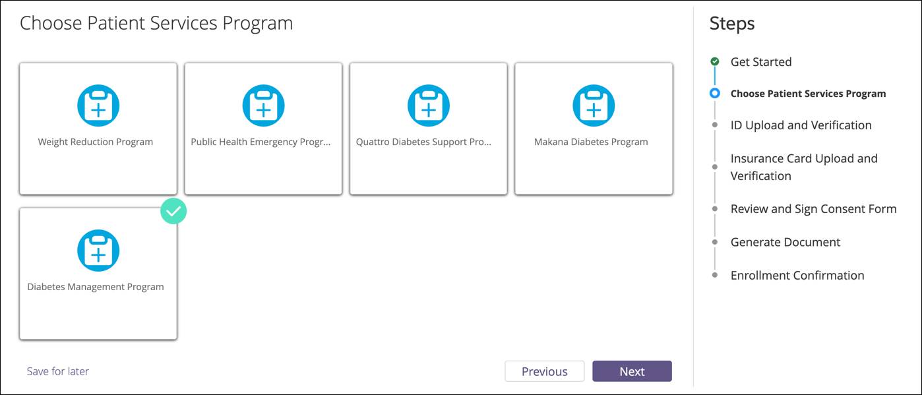Jump to Insurance Card Upload and Verification step
This screenshot has height=395, width=922.
click(804, 167)
